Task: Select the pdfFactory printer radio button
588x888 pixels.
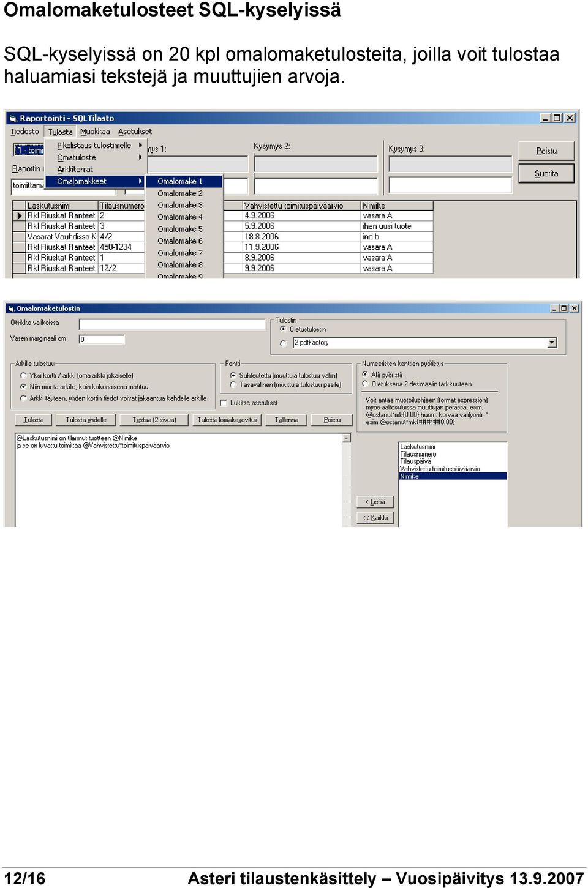Action: click(x=283, y=343)
